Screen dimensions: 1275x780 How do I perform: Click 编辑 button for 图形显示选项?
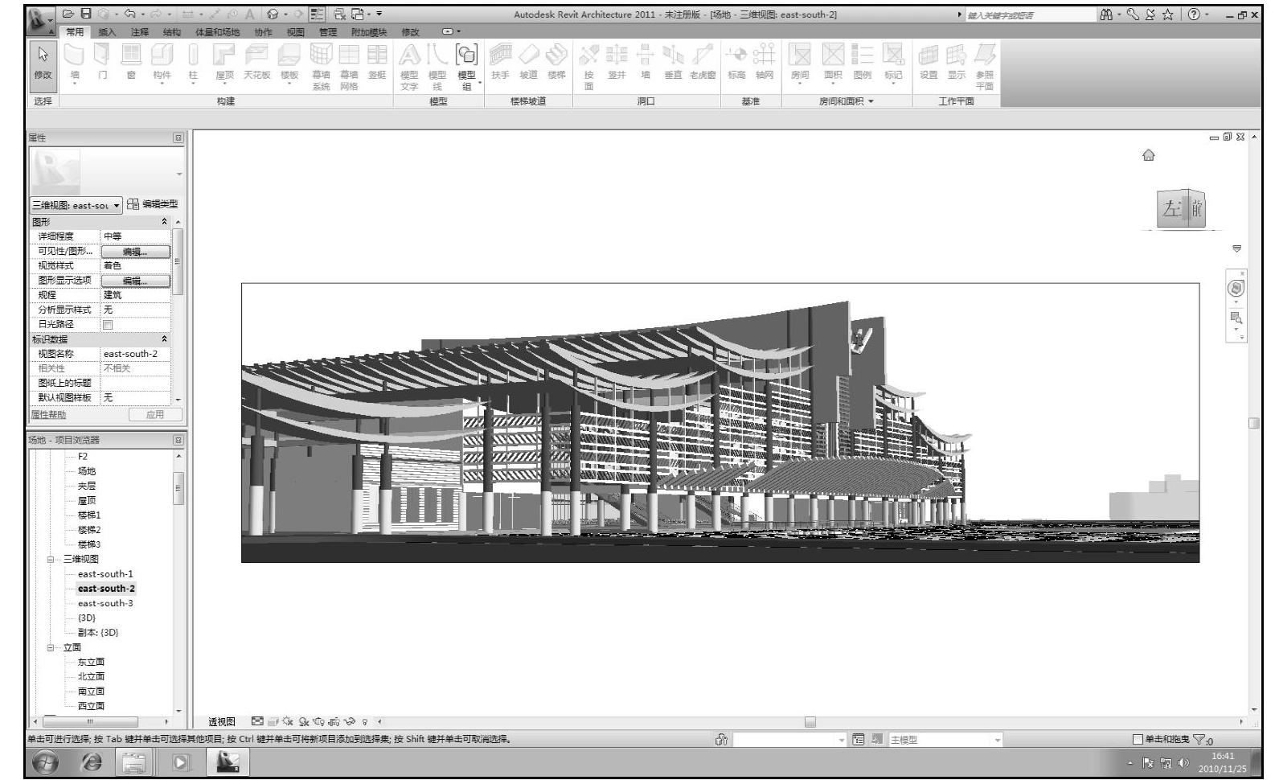(135, 281)
